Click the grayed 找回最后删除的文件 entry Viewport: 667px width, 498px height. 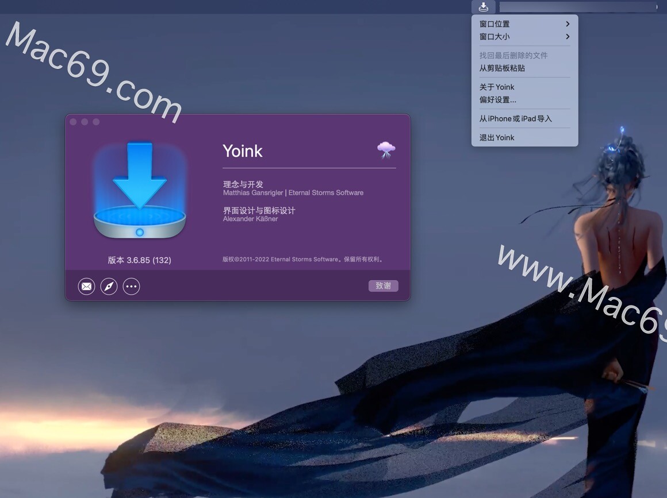512,55
